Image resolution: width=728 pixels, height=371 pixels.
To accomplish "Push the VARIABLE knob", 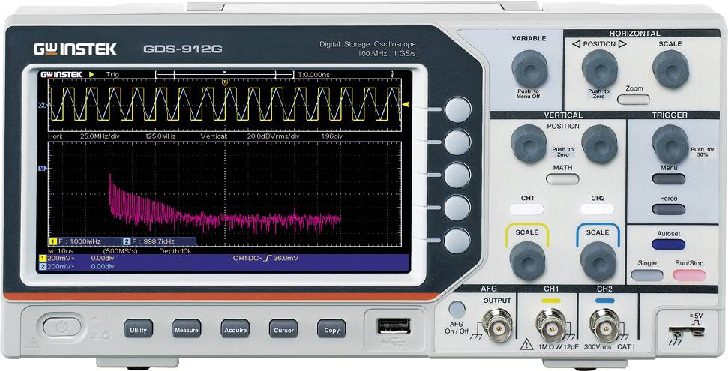I will [529, 69].
